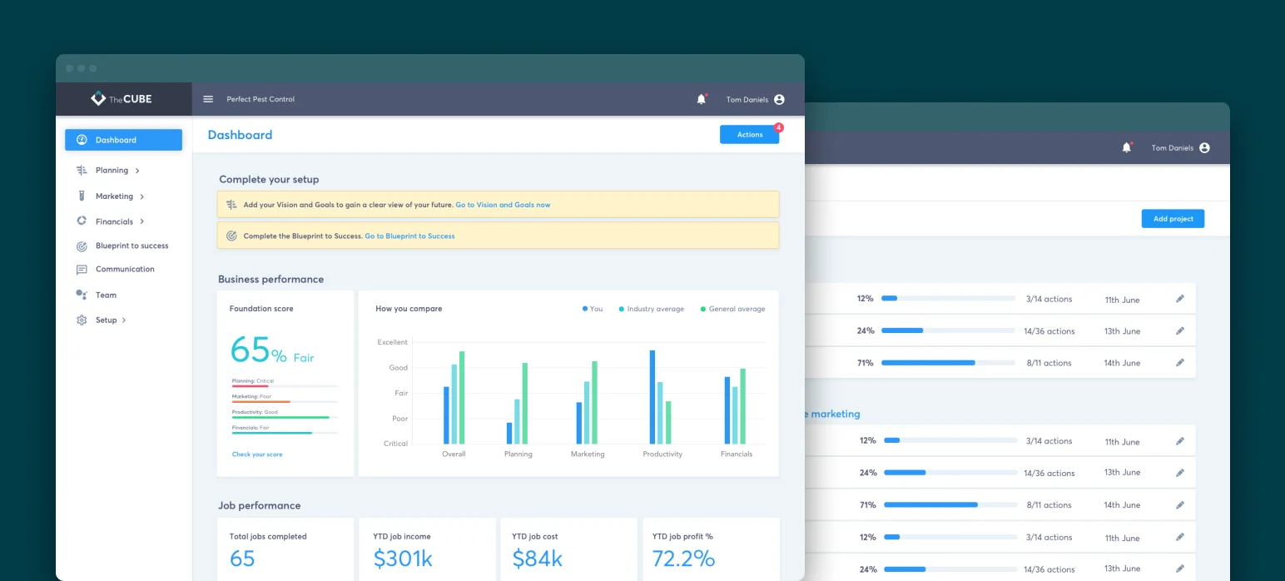Click the Planning icon in the sidebar
This screenshot has width=1285, height=581.
point(82,170)
